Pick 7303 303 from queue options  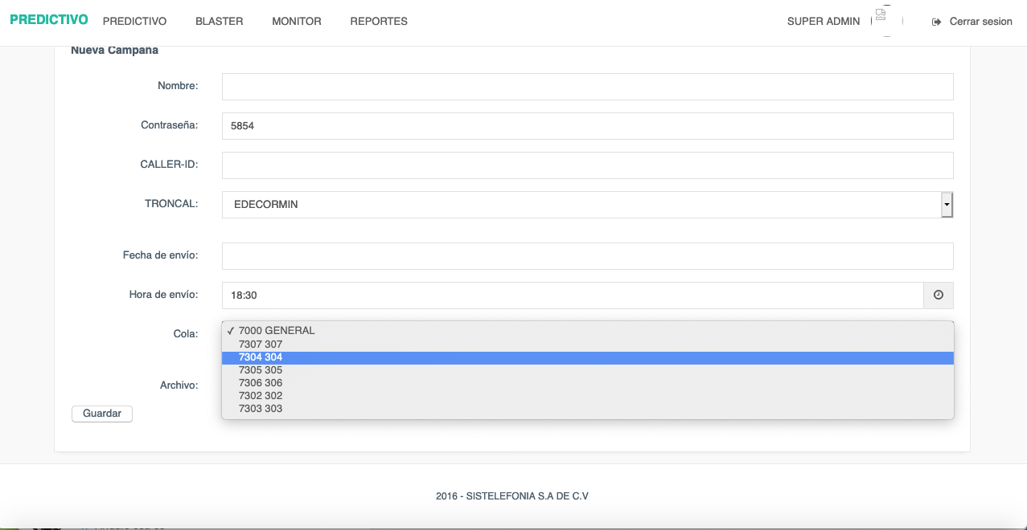click(261, 409)
